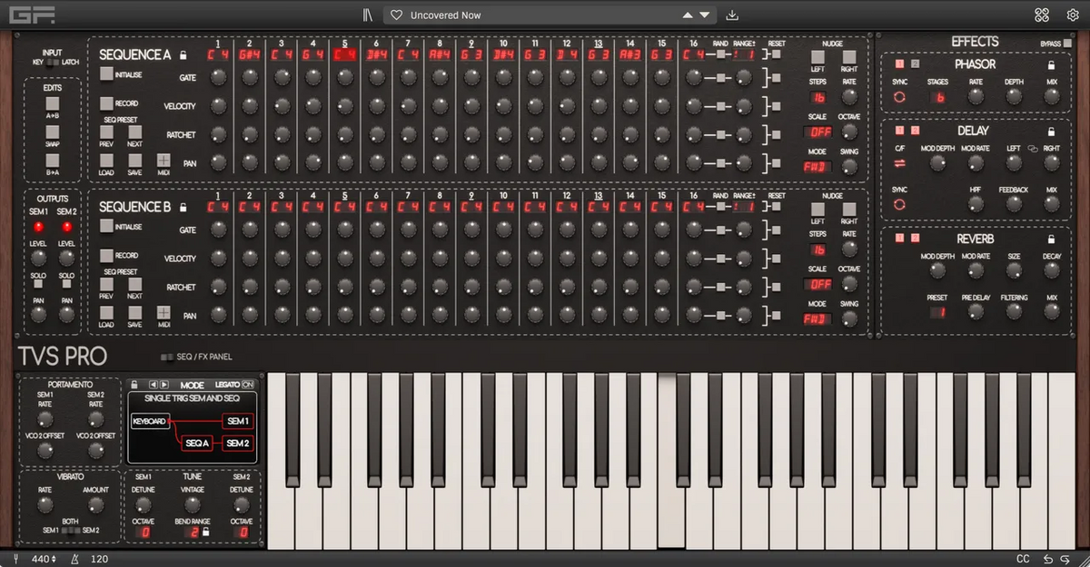Click the heart icon next to Uncovered Now
This screenshot has width=1090, height=567.
(x=396, y=15)
